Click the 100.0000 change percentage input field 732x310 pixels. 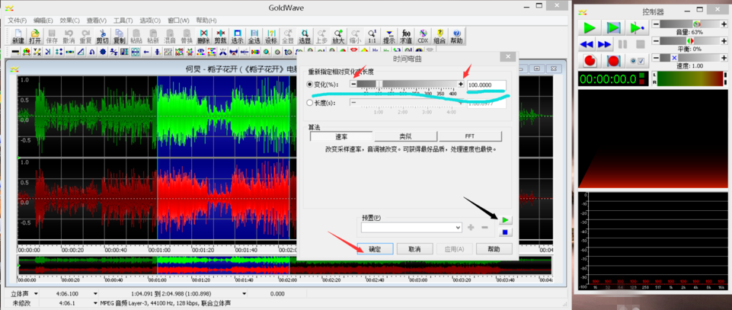(x=486, y=85)
